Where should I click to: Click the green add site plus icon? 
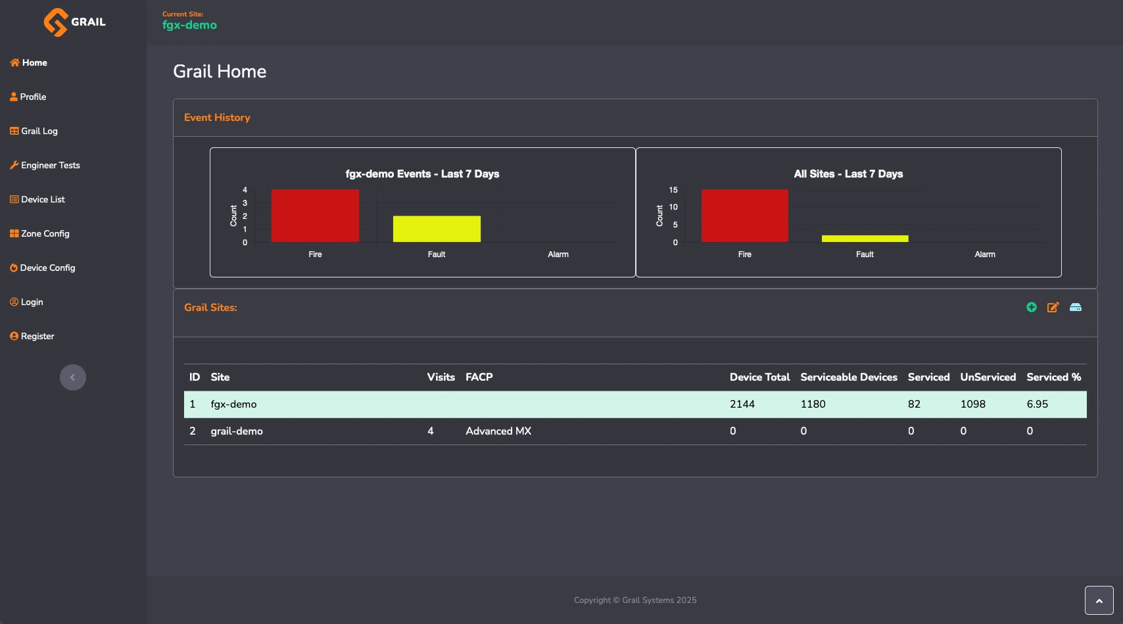[x=1032, y=307]
